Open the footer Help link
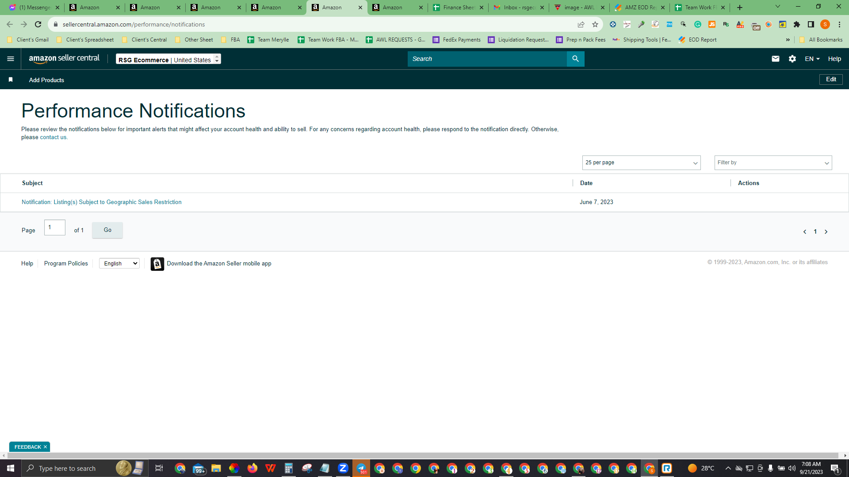849x477 pixels. (x=27, y=264)
